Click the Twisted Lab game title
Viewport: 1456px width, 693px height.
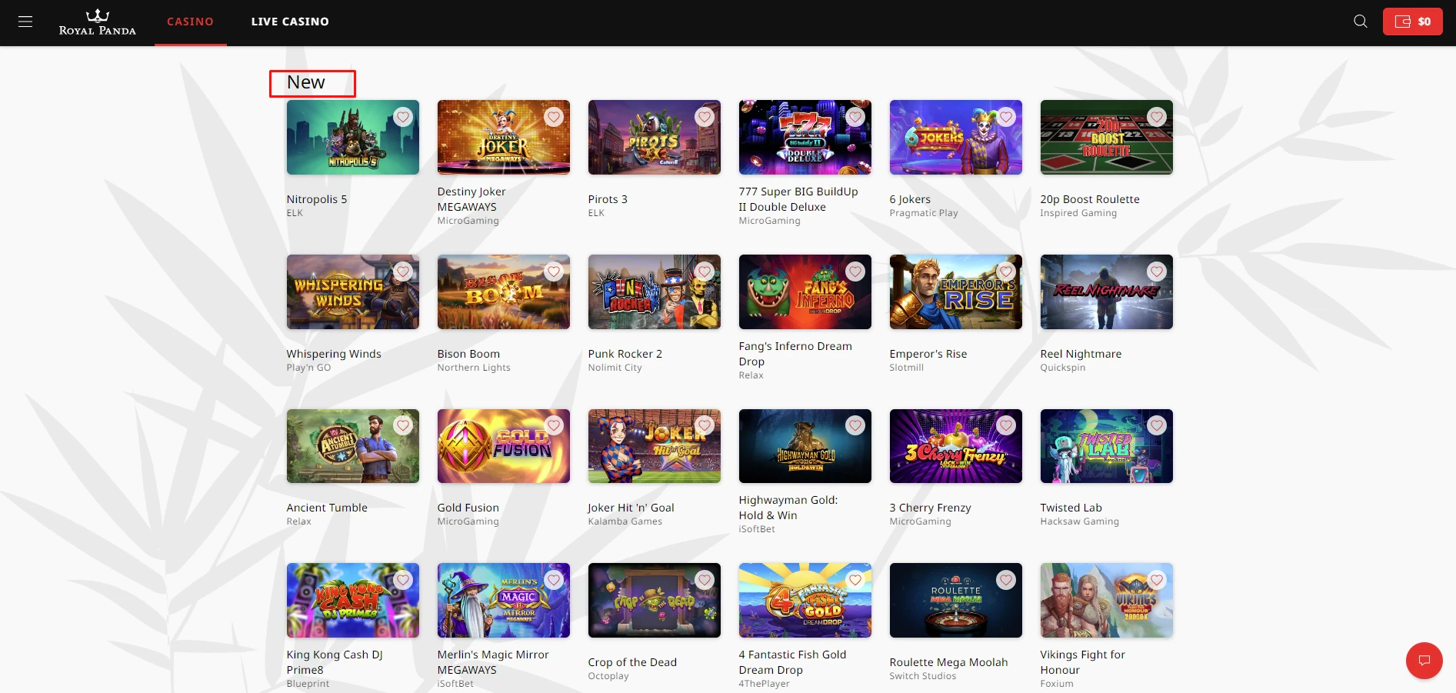coord(1071,508)
